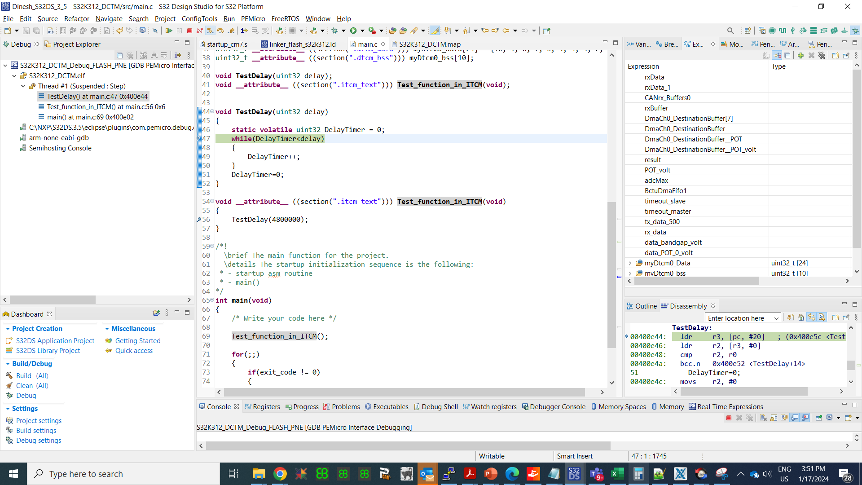
Task: Click the Suspend (pause) icon
Action: pyautogui.click(x=179, y=30)
